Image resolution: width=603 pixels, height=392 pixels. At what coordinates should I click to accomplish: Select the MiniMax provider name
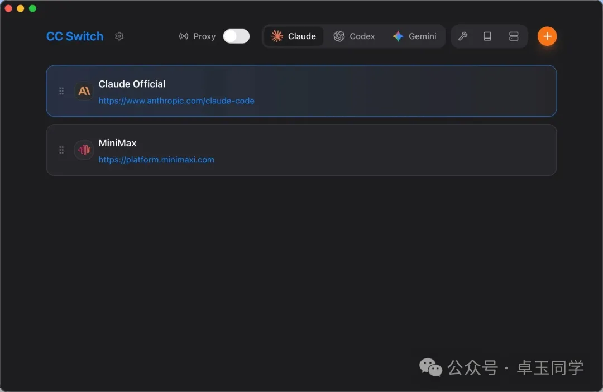(x=117, y=143)
